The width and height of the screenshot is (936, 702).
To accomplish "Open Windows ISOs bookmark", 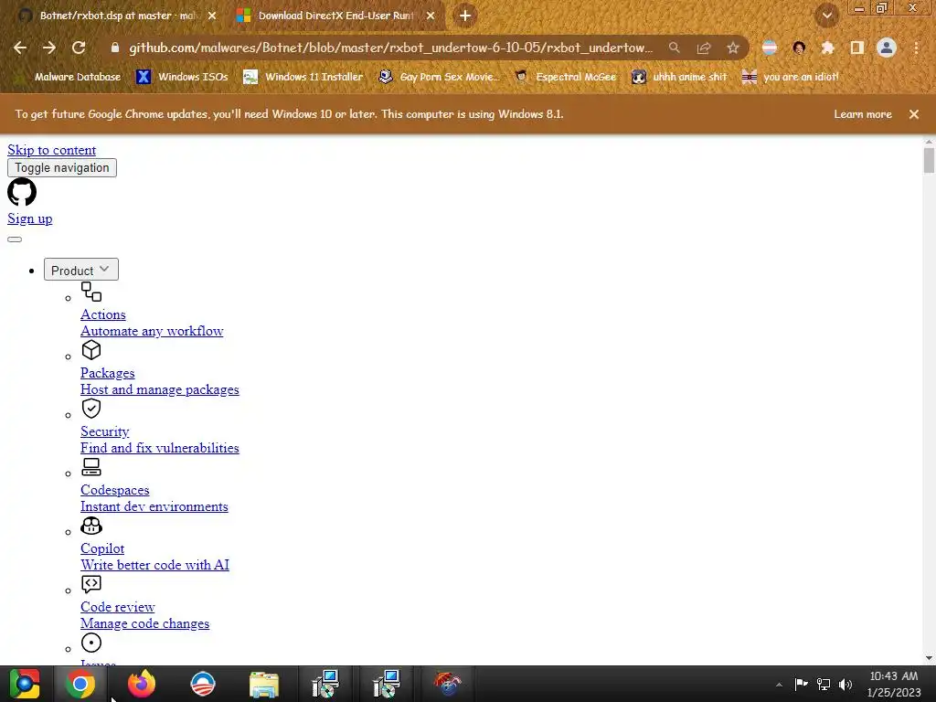I will point(182,77).
